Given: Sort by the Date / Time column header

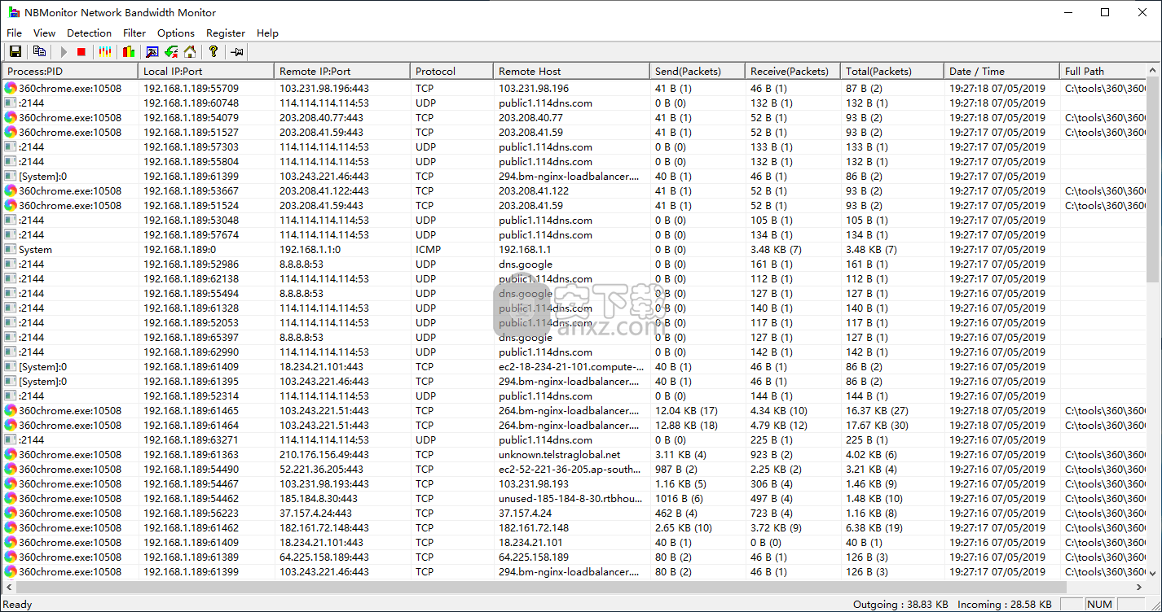Looking at the screenshot, I should coord(1001,71).
